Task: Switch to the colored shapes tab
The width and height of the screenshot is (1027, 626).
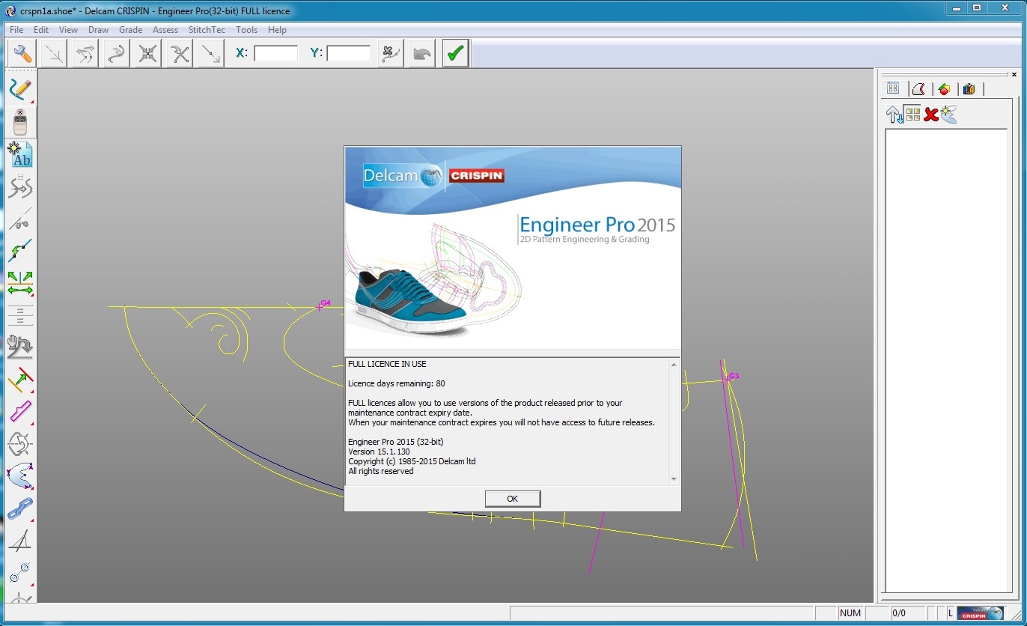Action: click(944, 88)
